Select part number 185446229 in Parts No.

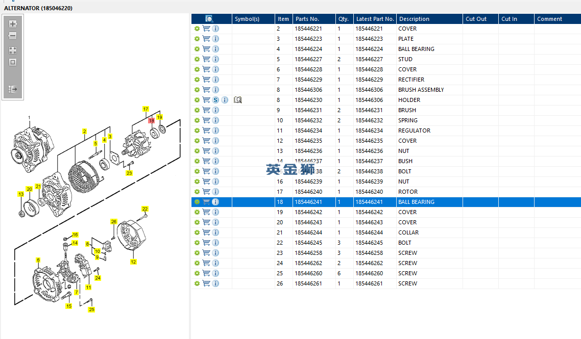[308, 80]
